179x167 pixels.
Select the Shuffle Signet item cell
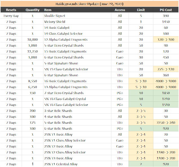(x=77, y=16)
